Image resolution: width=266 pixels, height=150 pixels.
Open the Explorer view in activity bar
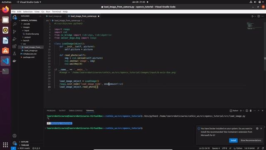(15, 17)
